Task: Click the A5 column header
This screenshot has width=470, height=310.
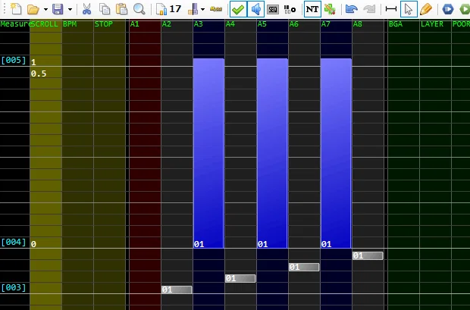Action: pyautogui.click(x=262, y=24)
